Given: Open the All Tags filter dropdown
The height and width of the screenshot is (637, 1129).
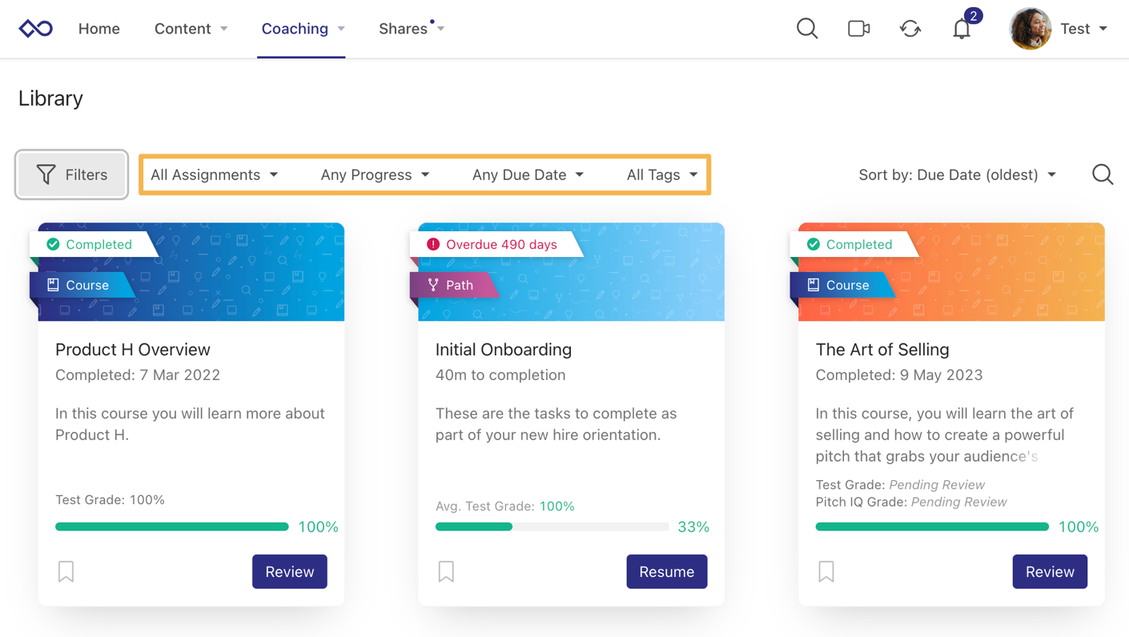Looking at the screenshot, I should [x=661, y=174].
